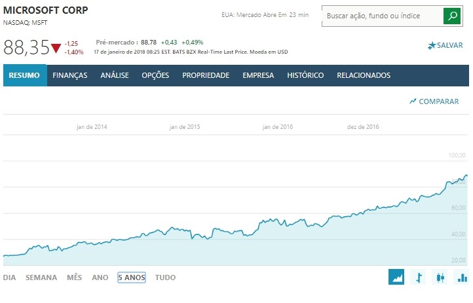473x303 pixels.
Task: Click the red down-arrow price indicator
Action: point(56,48)
